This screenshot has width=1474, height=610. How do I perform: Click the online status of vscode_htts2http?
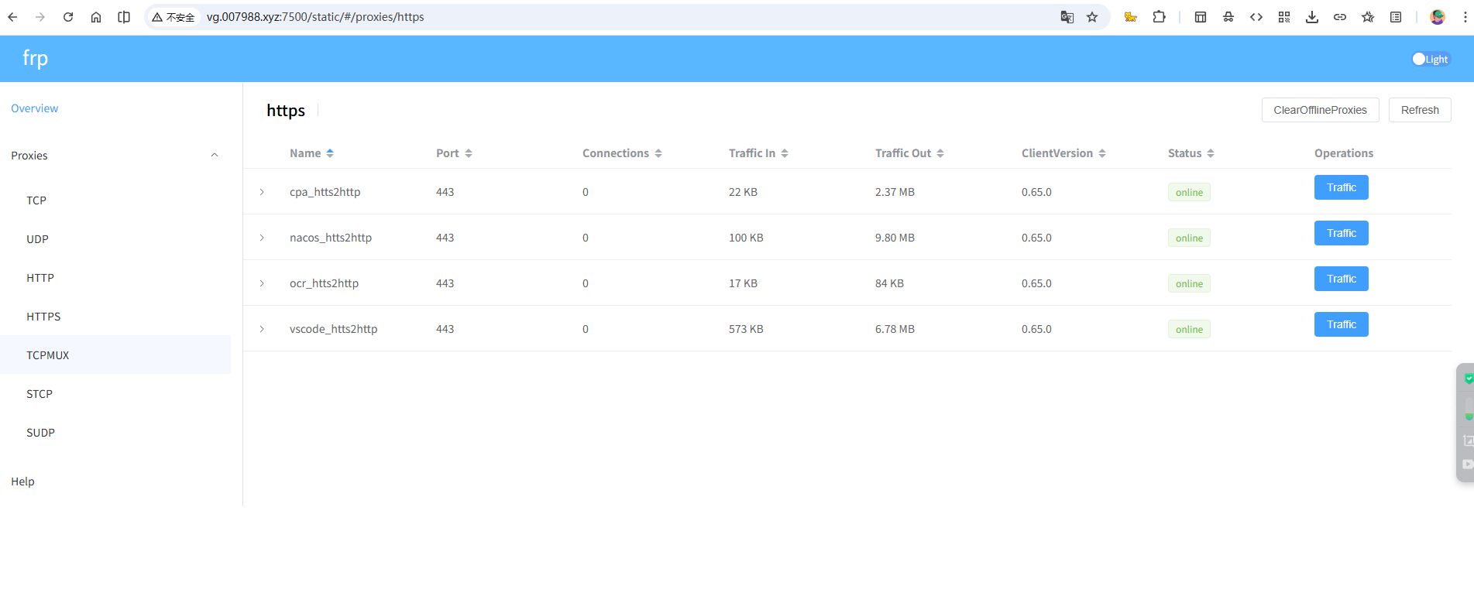coord(1189,329)
